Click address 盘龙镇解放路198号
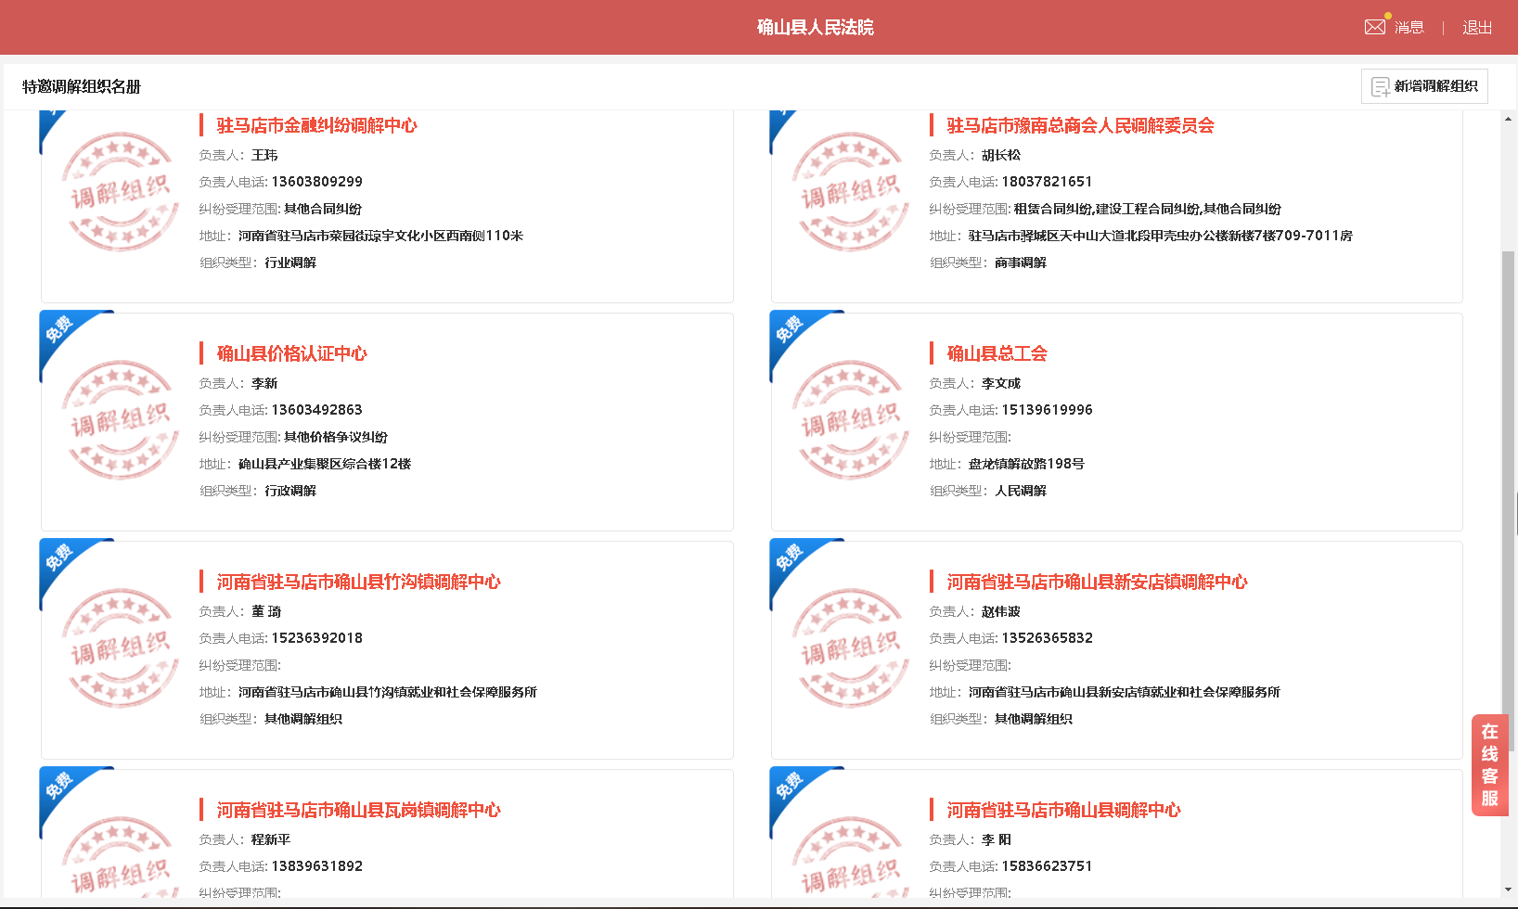Viewport: 1518px width, 909px height. click(x=1026, y=464)
